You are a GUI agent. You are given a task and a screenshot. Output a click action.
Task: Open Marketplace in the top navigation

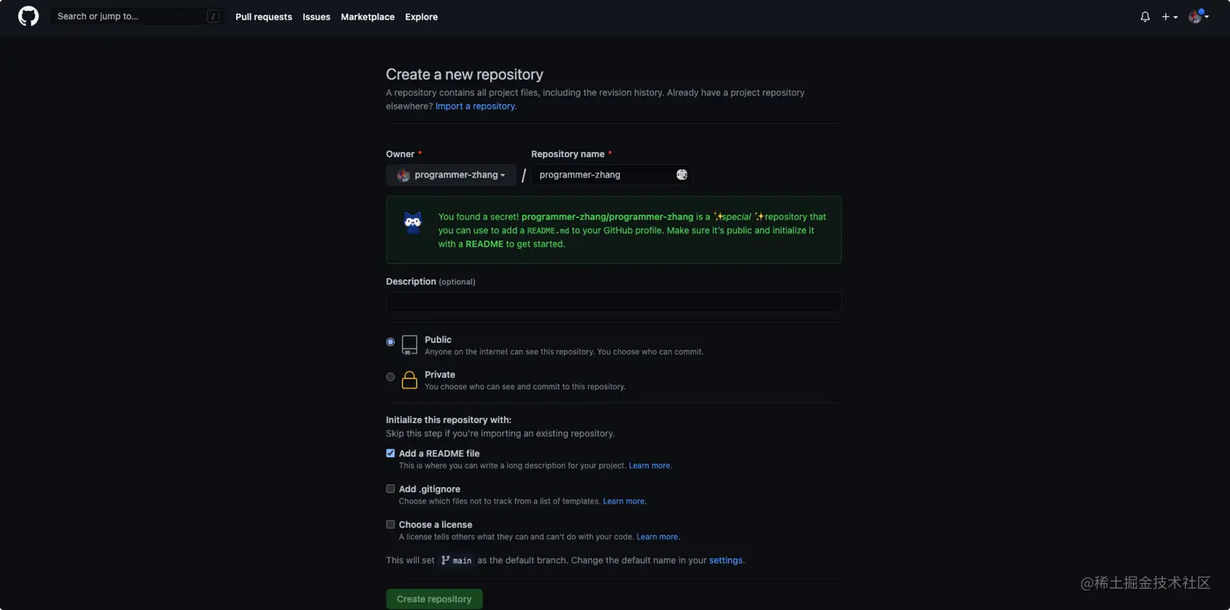[368, 16]
